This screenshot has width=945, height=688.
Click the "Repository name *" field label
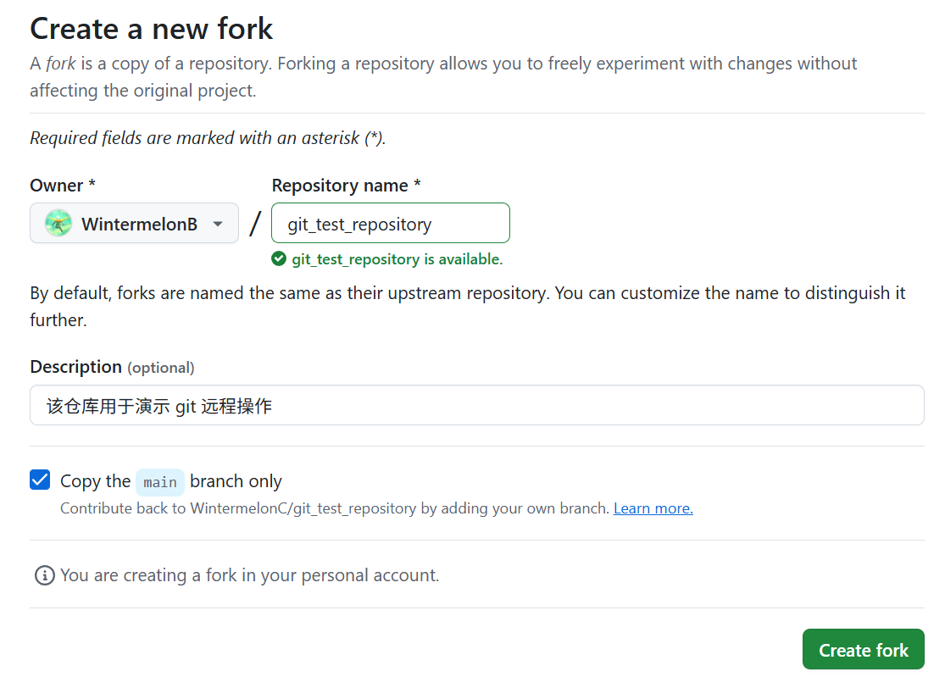tap(346, 185)
